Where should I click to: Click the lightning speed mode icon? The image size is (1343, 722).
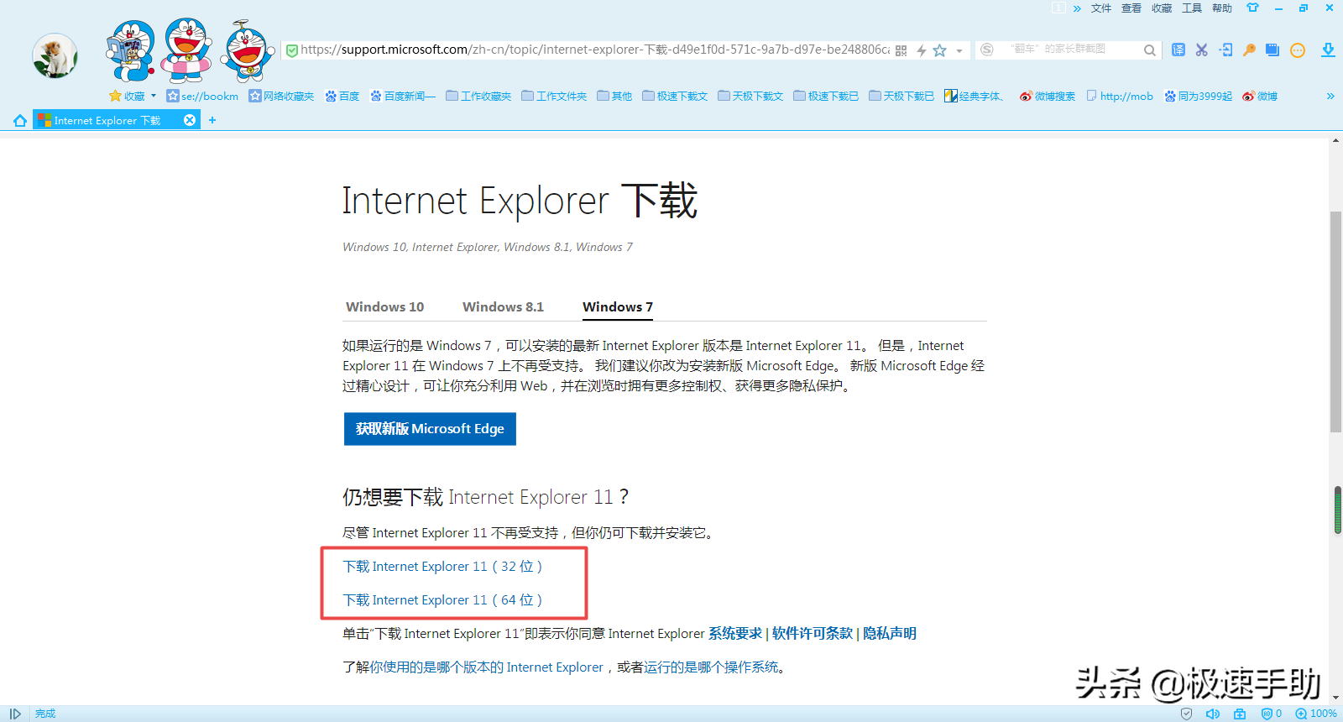922,50
